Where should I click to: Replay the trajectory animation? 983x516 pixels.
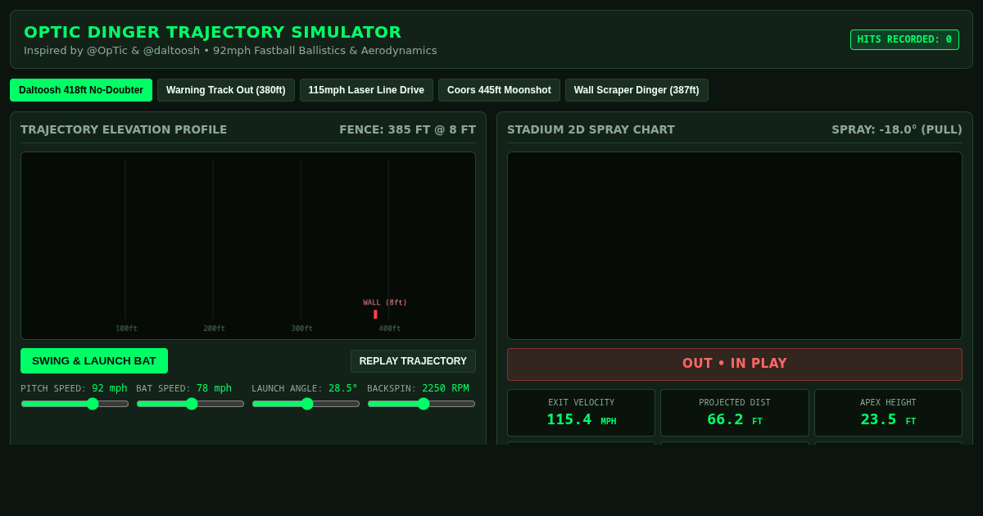[x=413, y=361]
